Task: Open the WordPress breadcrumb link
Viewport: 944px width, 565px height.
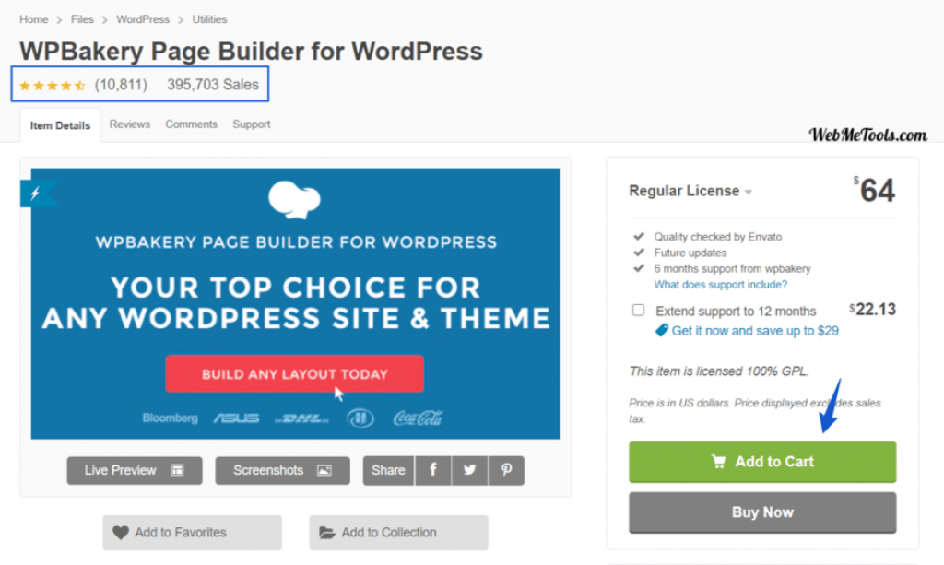Action: tap(143, 19)
